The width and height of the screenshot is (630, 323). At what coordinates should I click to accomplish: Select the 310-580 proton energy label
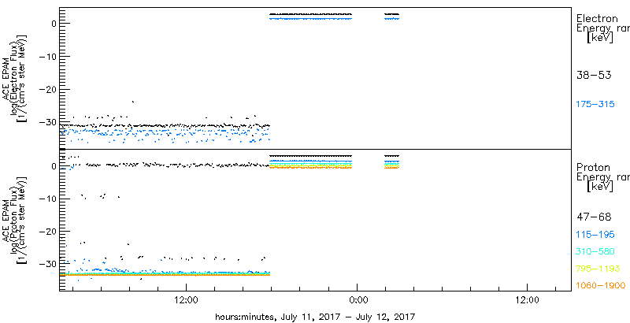[x=595, y=251]
